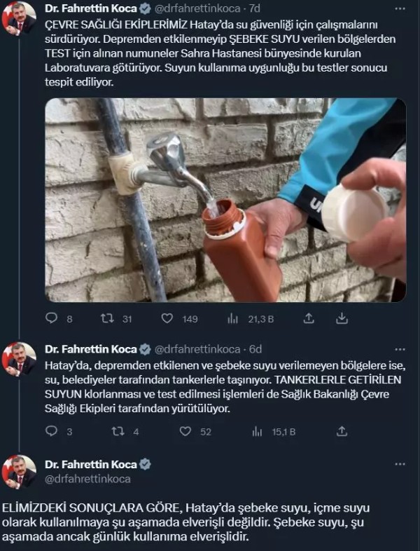Open more options menu on second tweet
This screenshot has width=420, height=551.
pyautogui.click(x=400, y=348)
